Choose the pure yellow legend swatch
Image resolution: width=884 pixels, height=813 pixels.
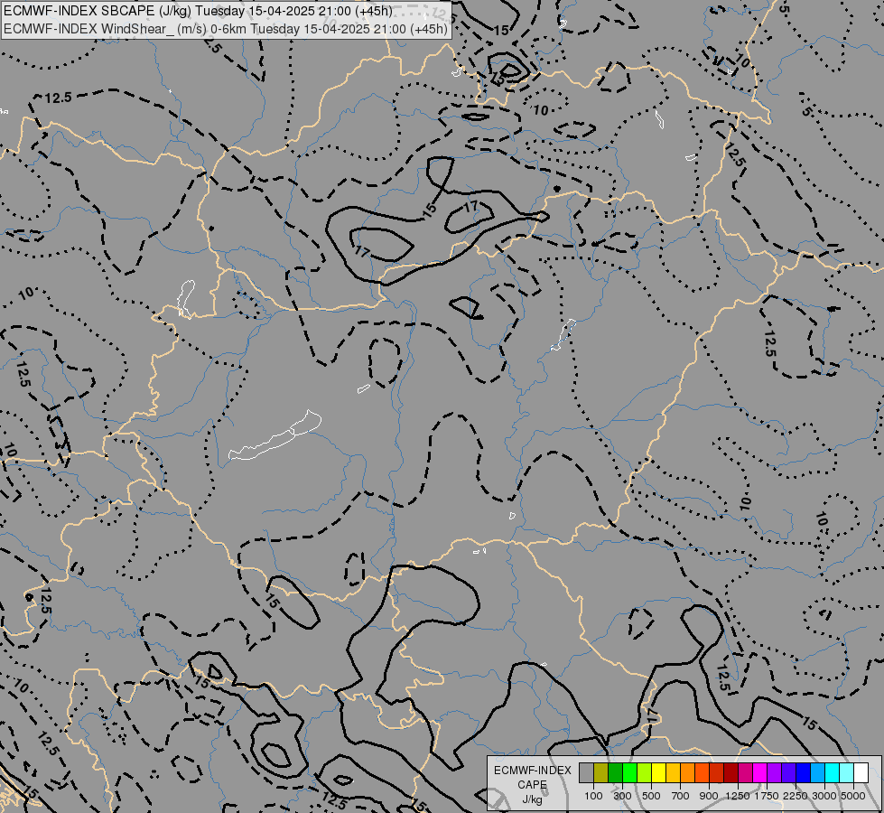(x=658, y=773)
